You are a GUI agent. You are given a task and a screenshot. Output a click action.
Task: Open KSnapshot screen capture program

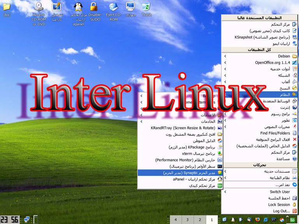pyautogui.click(x=260, y=37)
